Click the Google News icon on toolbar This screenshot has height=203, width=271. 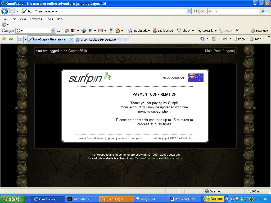[x=67, y=31]
